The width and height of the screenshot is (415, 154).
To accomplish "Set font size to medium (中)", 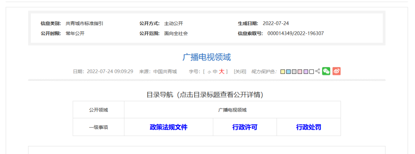I will [215, 72].
